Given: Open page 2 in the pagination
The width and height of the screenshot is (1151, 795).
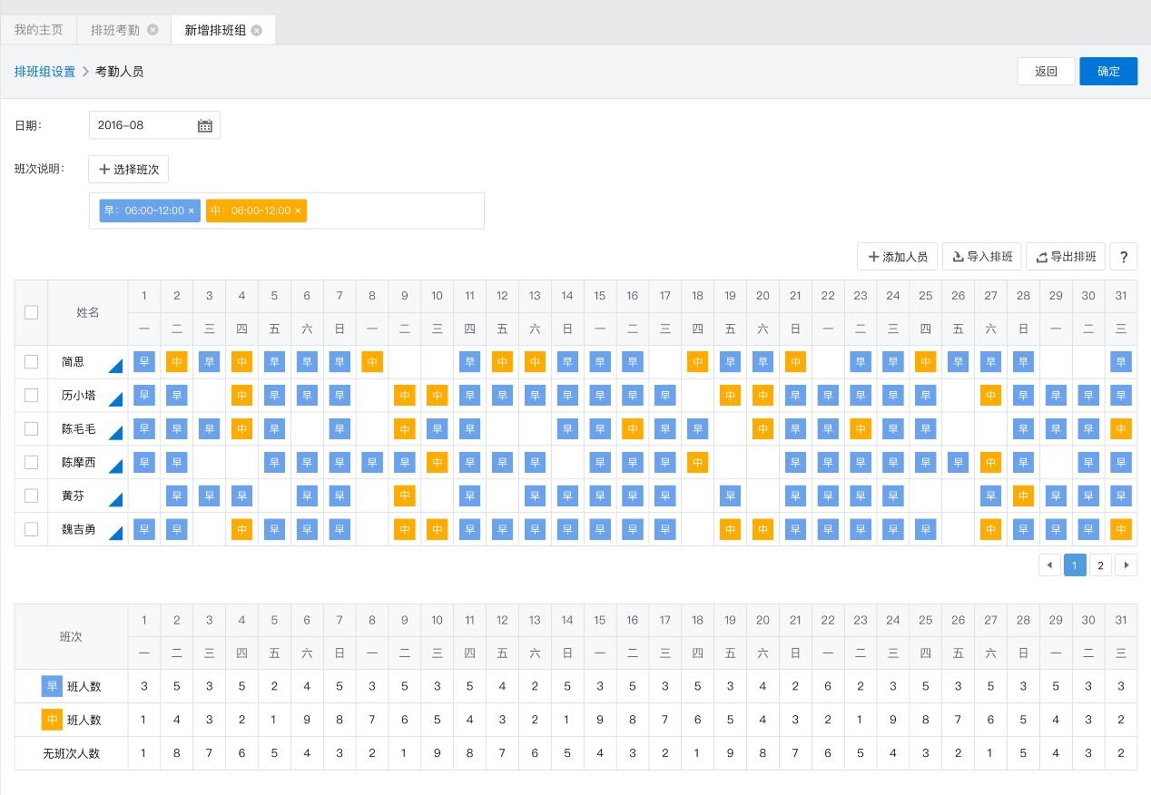Looking at the screenshot, I should (1100, 565).
